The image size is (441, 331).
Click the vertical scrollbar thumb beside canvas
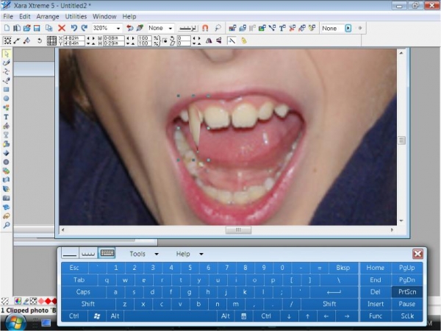pos(401,140)
